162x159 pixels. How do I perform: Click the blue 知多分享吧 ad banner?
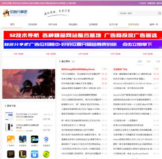tap(83, 44)
